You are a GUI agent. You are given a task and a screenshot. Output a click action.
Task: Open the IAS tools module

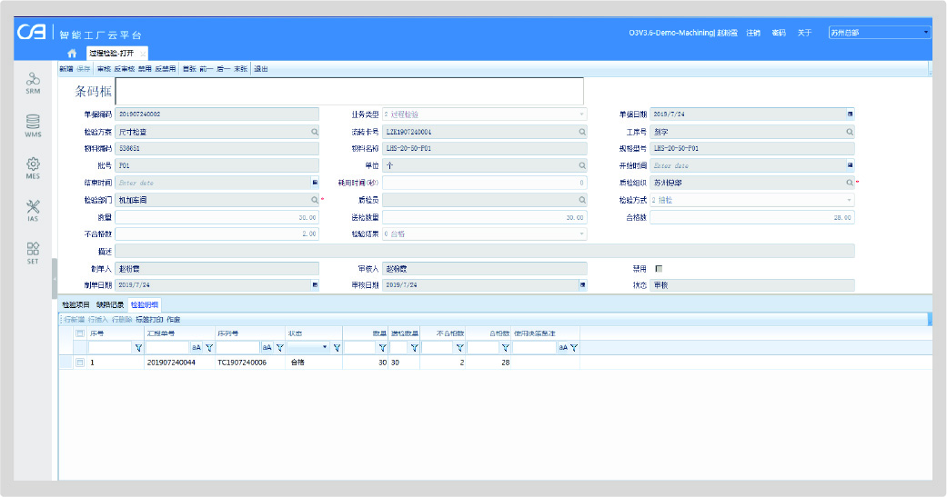[x=32, y=210]
